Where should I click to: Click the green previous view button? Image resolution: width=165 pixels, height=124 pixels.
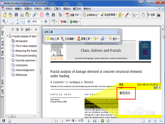[102, 121]
